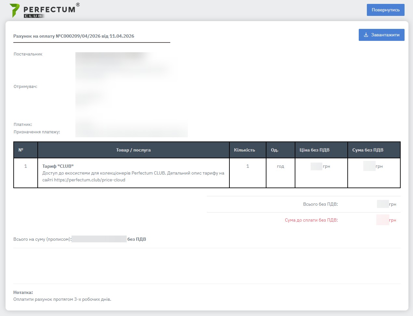The width and height of the screenshot is (413, 316).
Task: Select the Ціна без ПДВ column header
Action: (x=314, y=150)
